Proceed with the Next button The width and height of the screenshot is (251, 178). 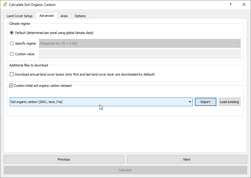point(187,159)
